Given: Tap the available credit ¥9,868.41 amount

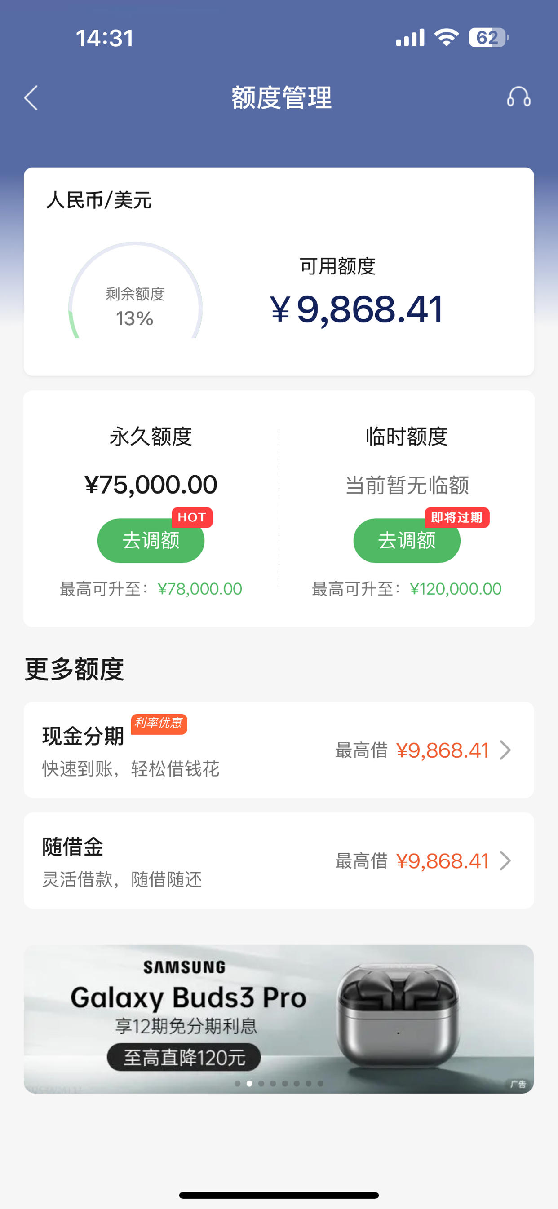Looking at the screenshot, I should pos(357,309).
